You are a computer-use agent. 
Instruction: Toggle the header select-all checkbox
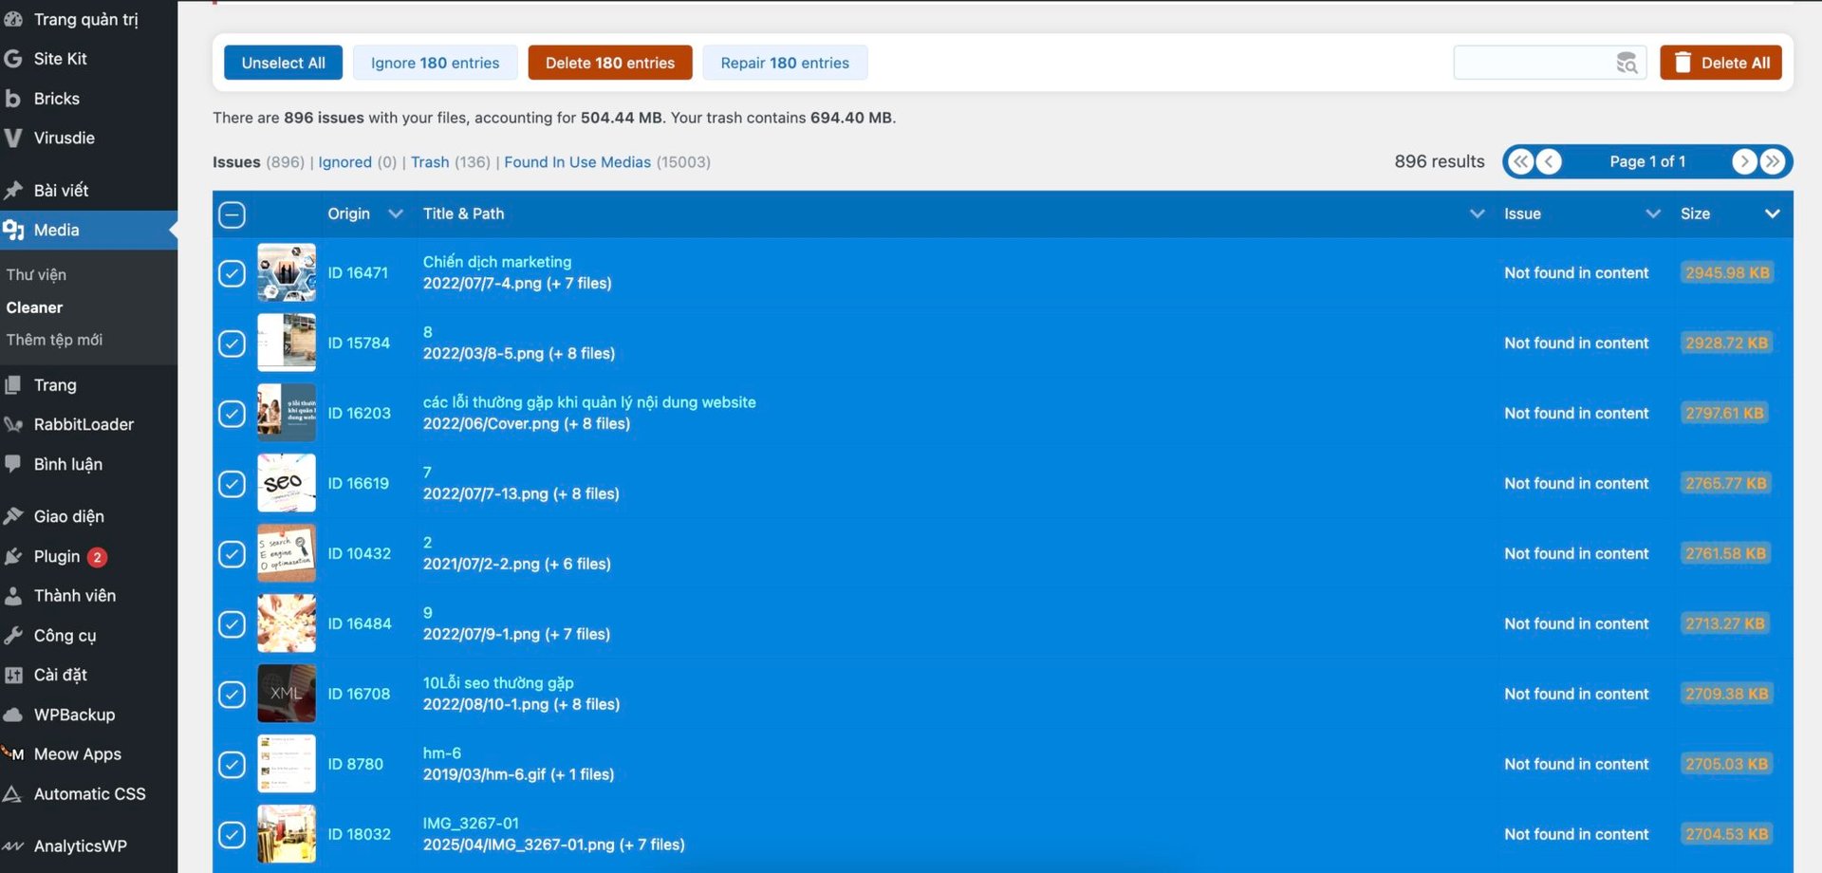[x=232, y=214]
